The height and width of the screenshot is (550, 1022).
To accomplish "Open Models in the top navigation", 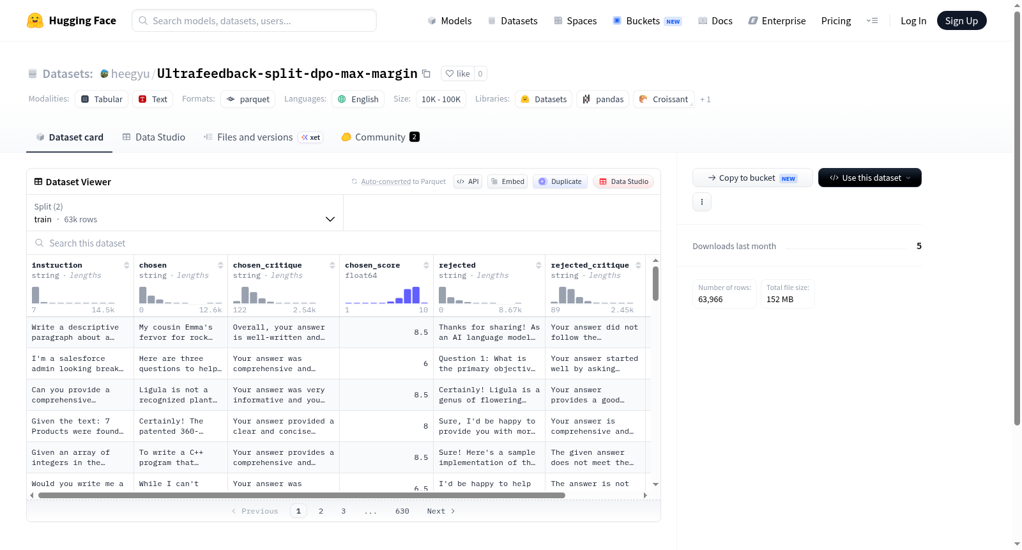I will click(449, 20).
